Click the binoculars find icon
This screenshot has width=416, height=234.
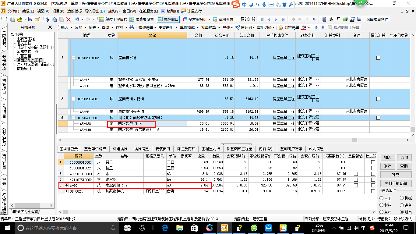(132, 27)
